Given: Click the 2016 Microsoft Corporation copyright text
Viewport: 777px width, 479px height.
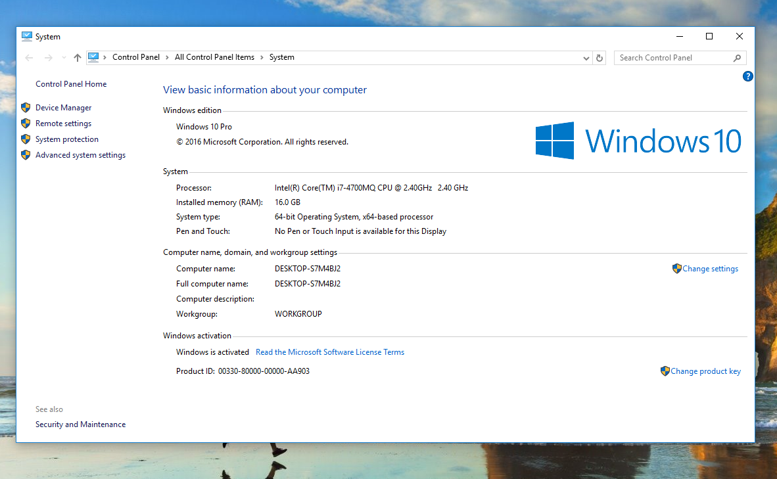Looking at the screenshot, I should coord(262,142).
